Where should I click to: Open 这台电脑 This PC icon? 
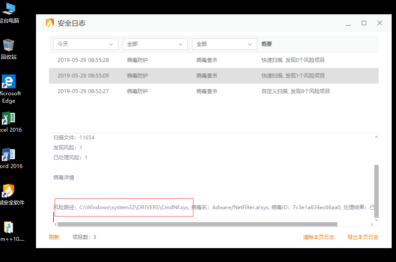pos(9,9)
